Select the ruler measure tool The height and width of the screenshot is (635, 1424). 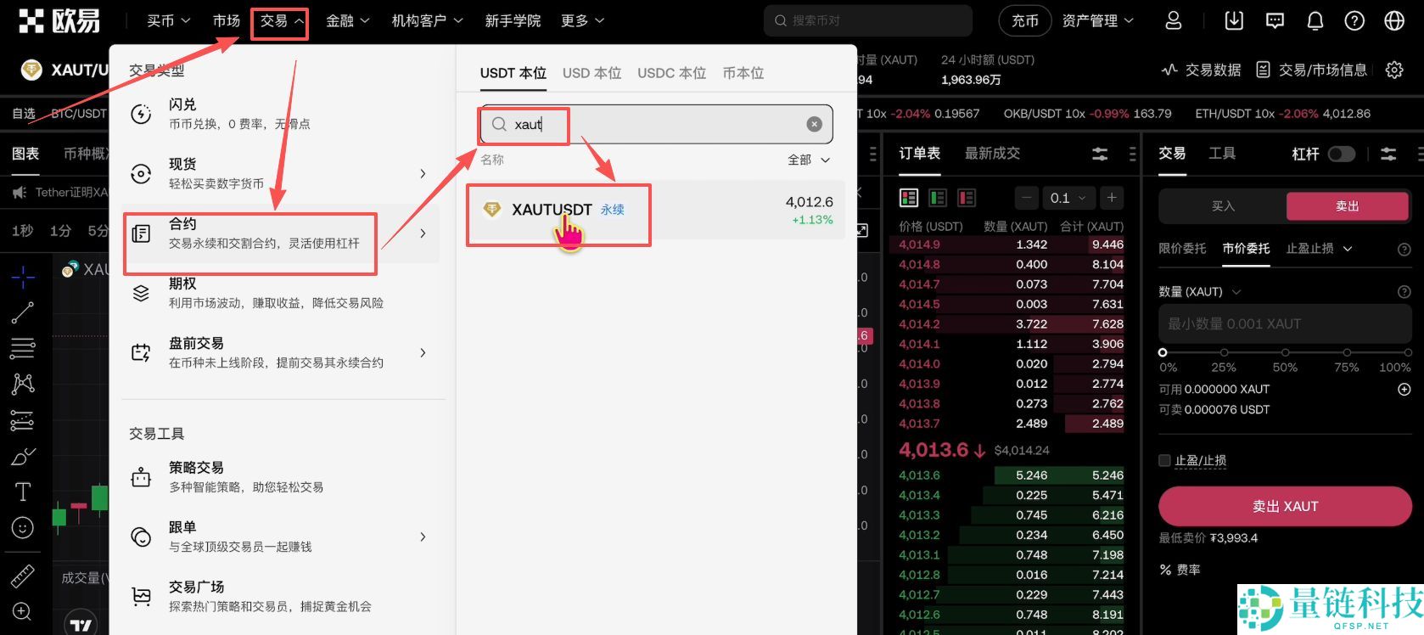click(x=23, y=576)
